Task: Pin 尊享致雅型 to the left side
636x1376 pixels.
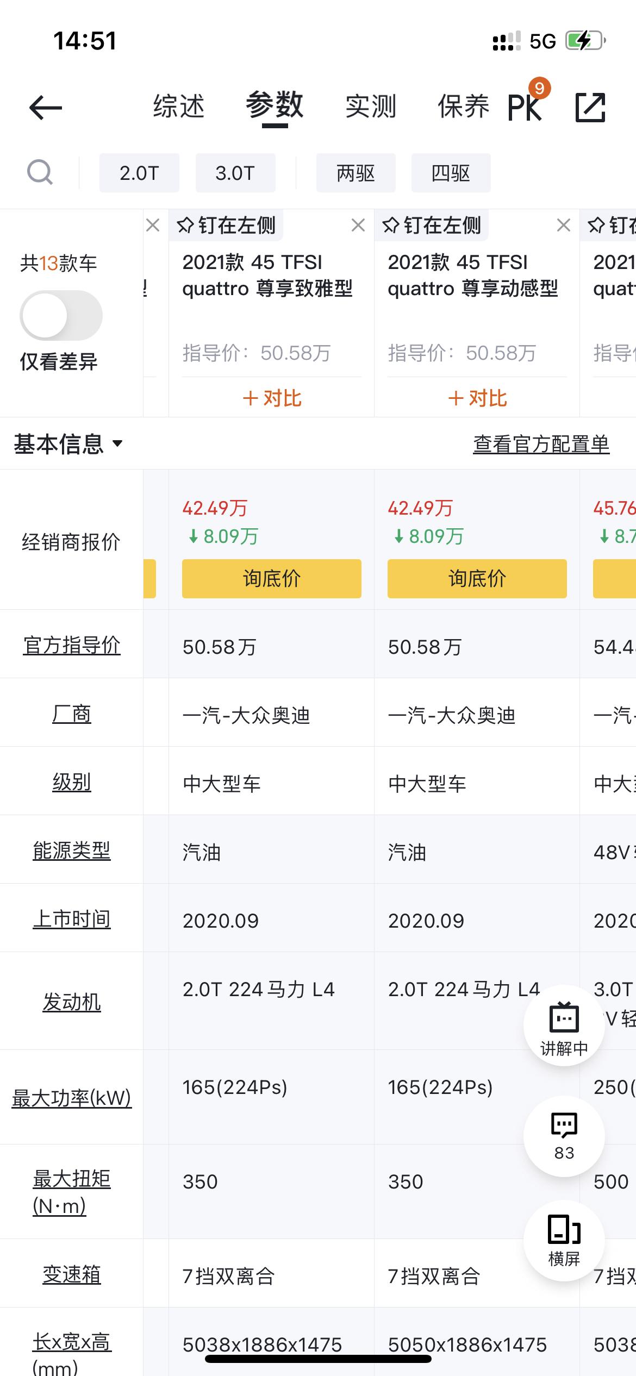Action: tap(227, 225)
